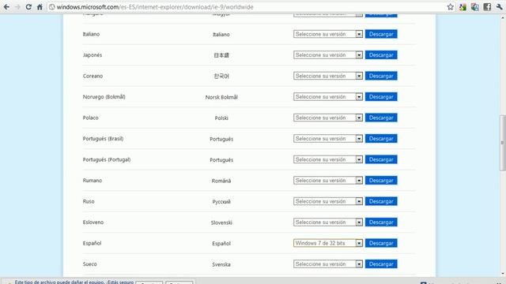Click the extension icon left of Facebook
The height and width of the screenshot is (284, 506).
474,7
